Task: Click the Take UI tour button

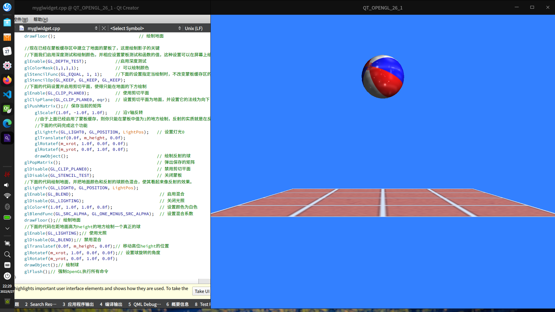Action: click(201, 291)
